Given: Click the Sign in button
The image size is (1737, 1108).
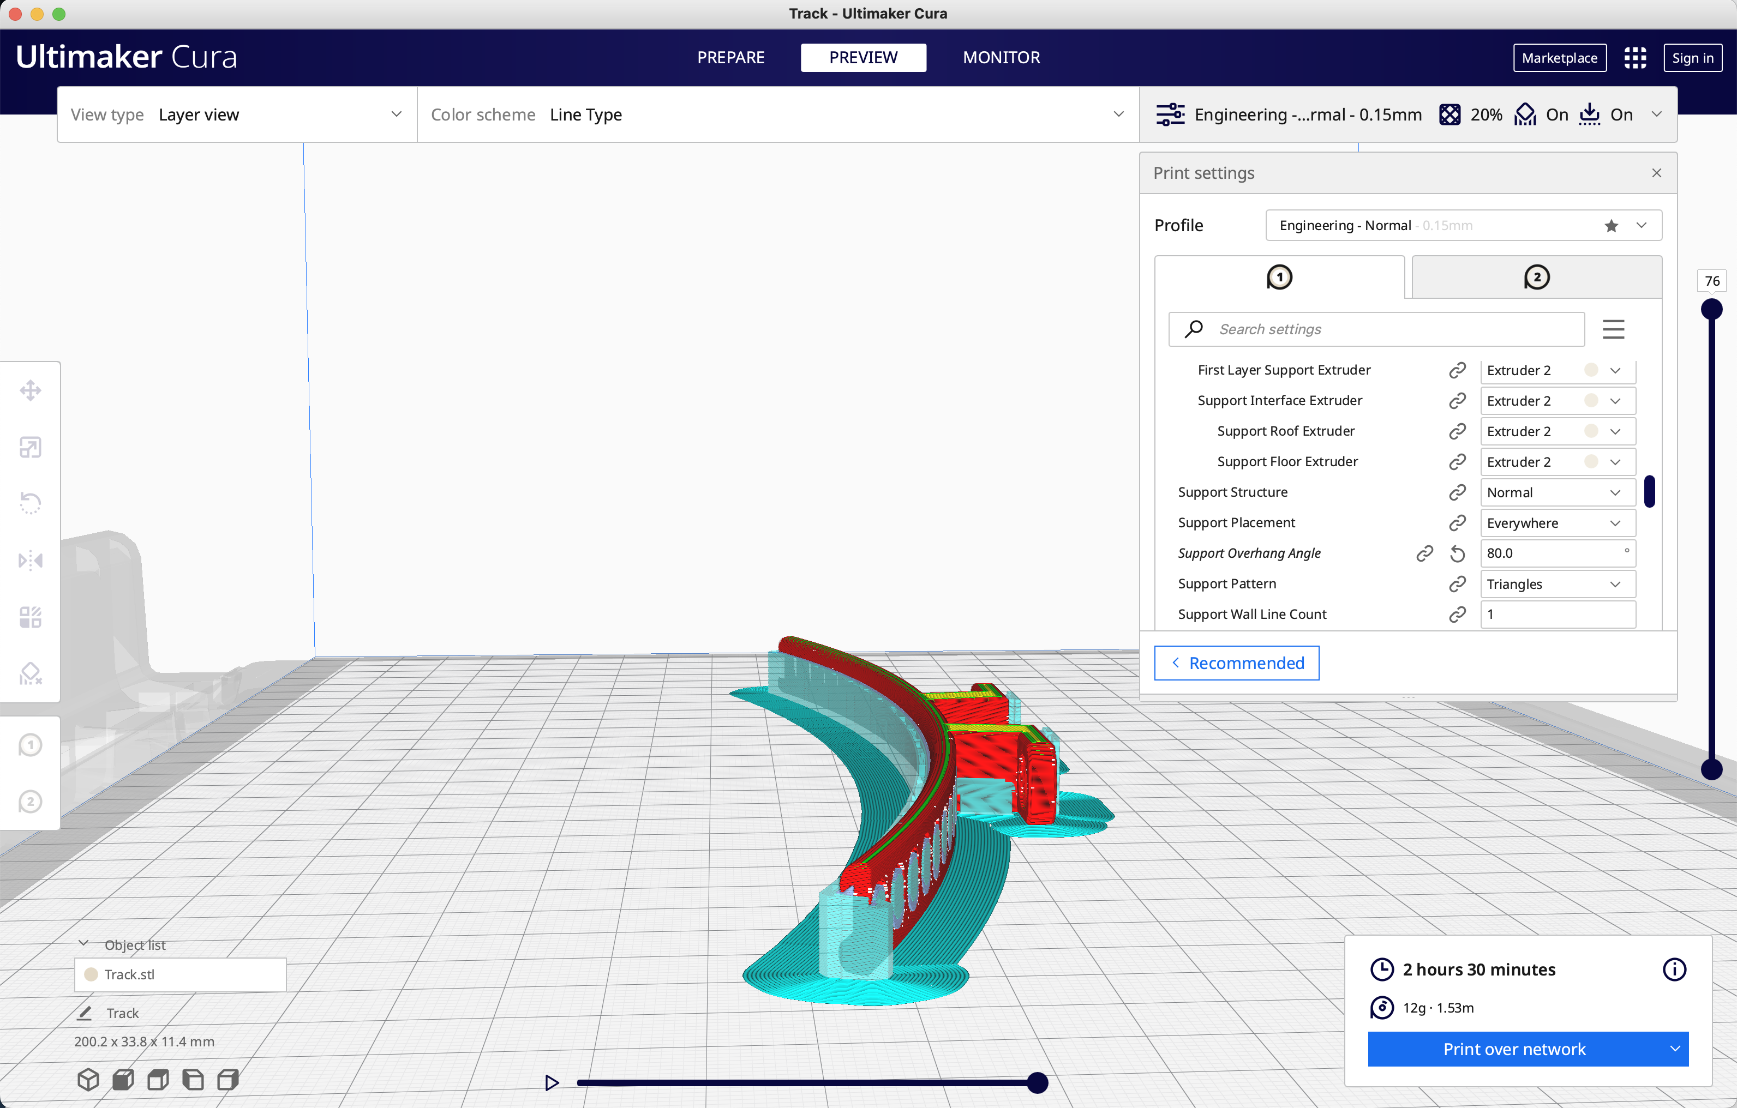Looking at the screenshot, I should 1692,58.
